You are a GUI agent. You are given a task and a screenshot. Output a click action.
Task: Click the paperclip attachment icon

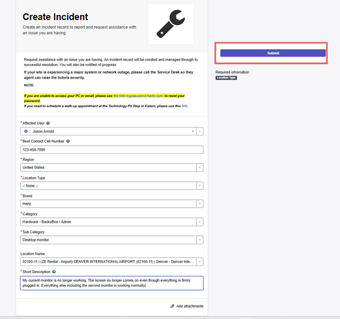pyautogui.click(x=172, y=306)
